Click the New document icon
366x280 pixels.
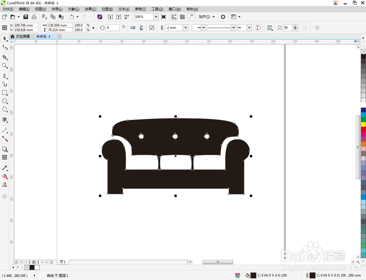tap(4, 17)
